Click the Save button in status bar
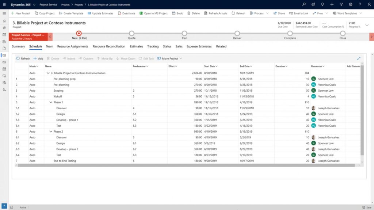The height and width of the screenshot is (210, 374). point(367,207)
